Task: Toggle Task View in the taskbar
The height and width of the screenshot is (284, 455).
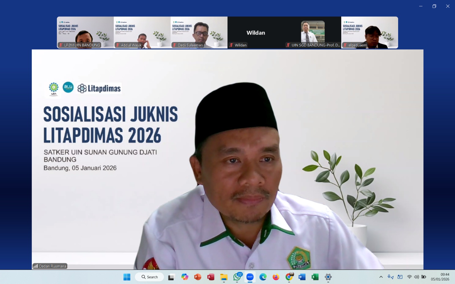Action: (x=171, y=277)
